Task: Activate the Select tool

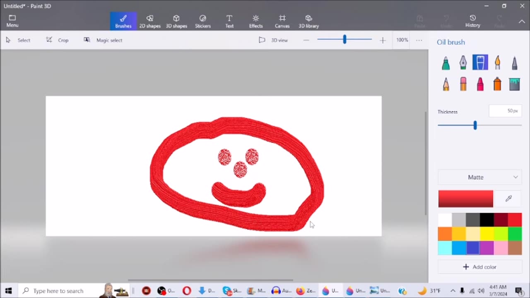Action: pos(18,40)
